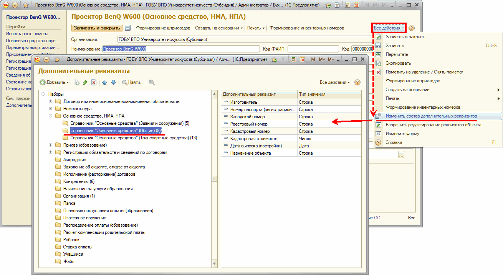
Task: Click Наименование input field
Action: pyautogui.click(x=181, y=49)
